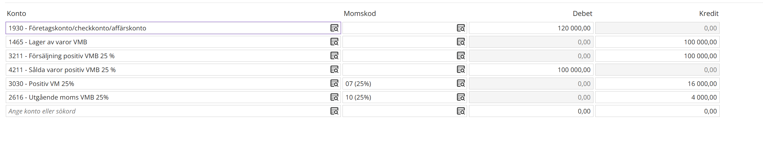Open account search for 1465 Lager row

tap(334, 42)
